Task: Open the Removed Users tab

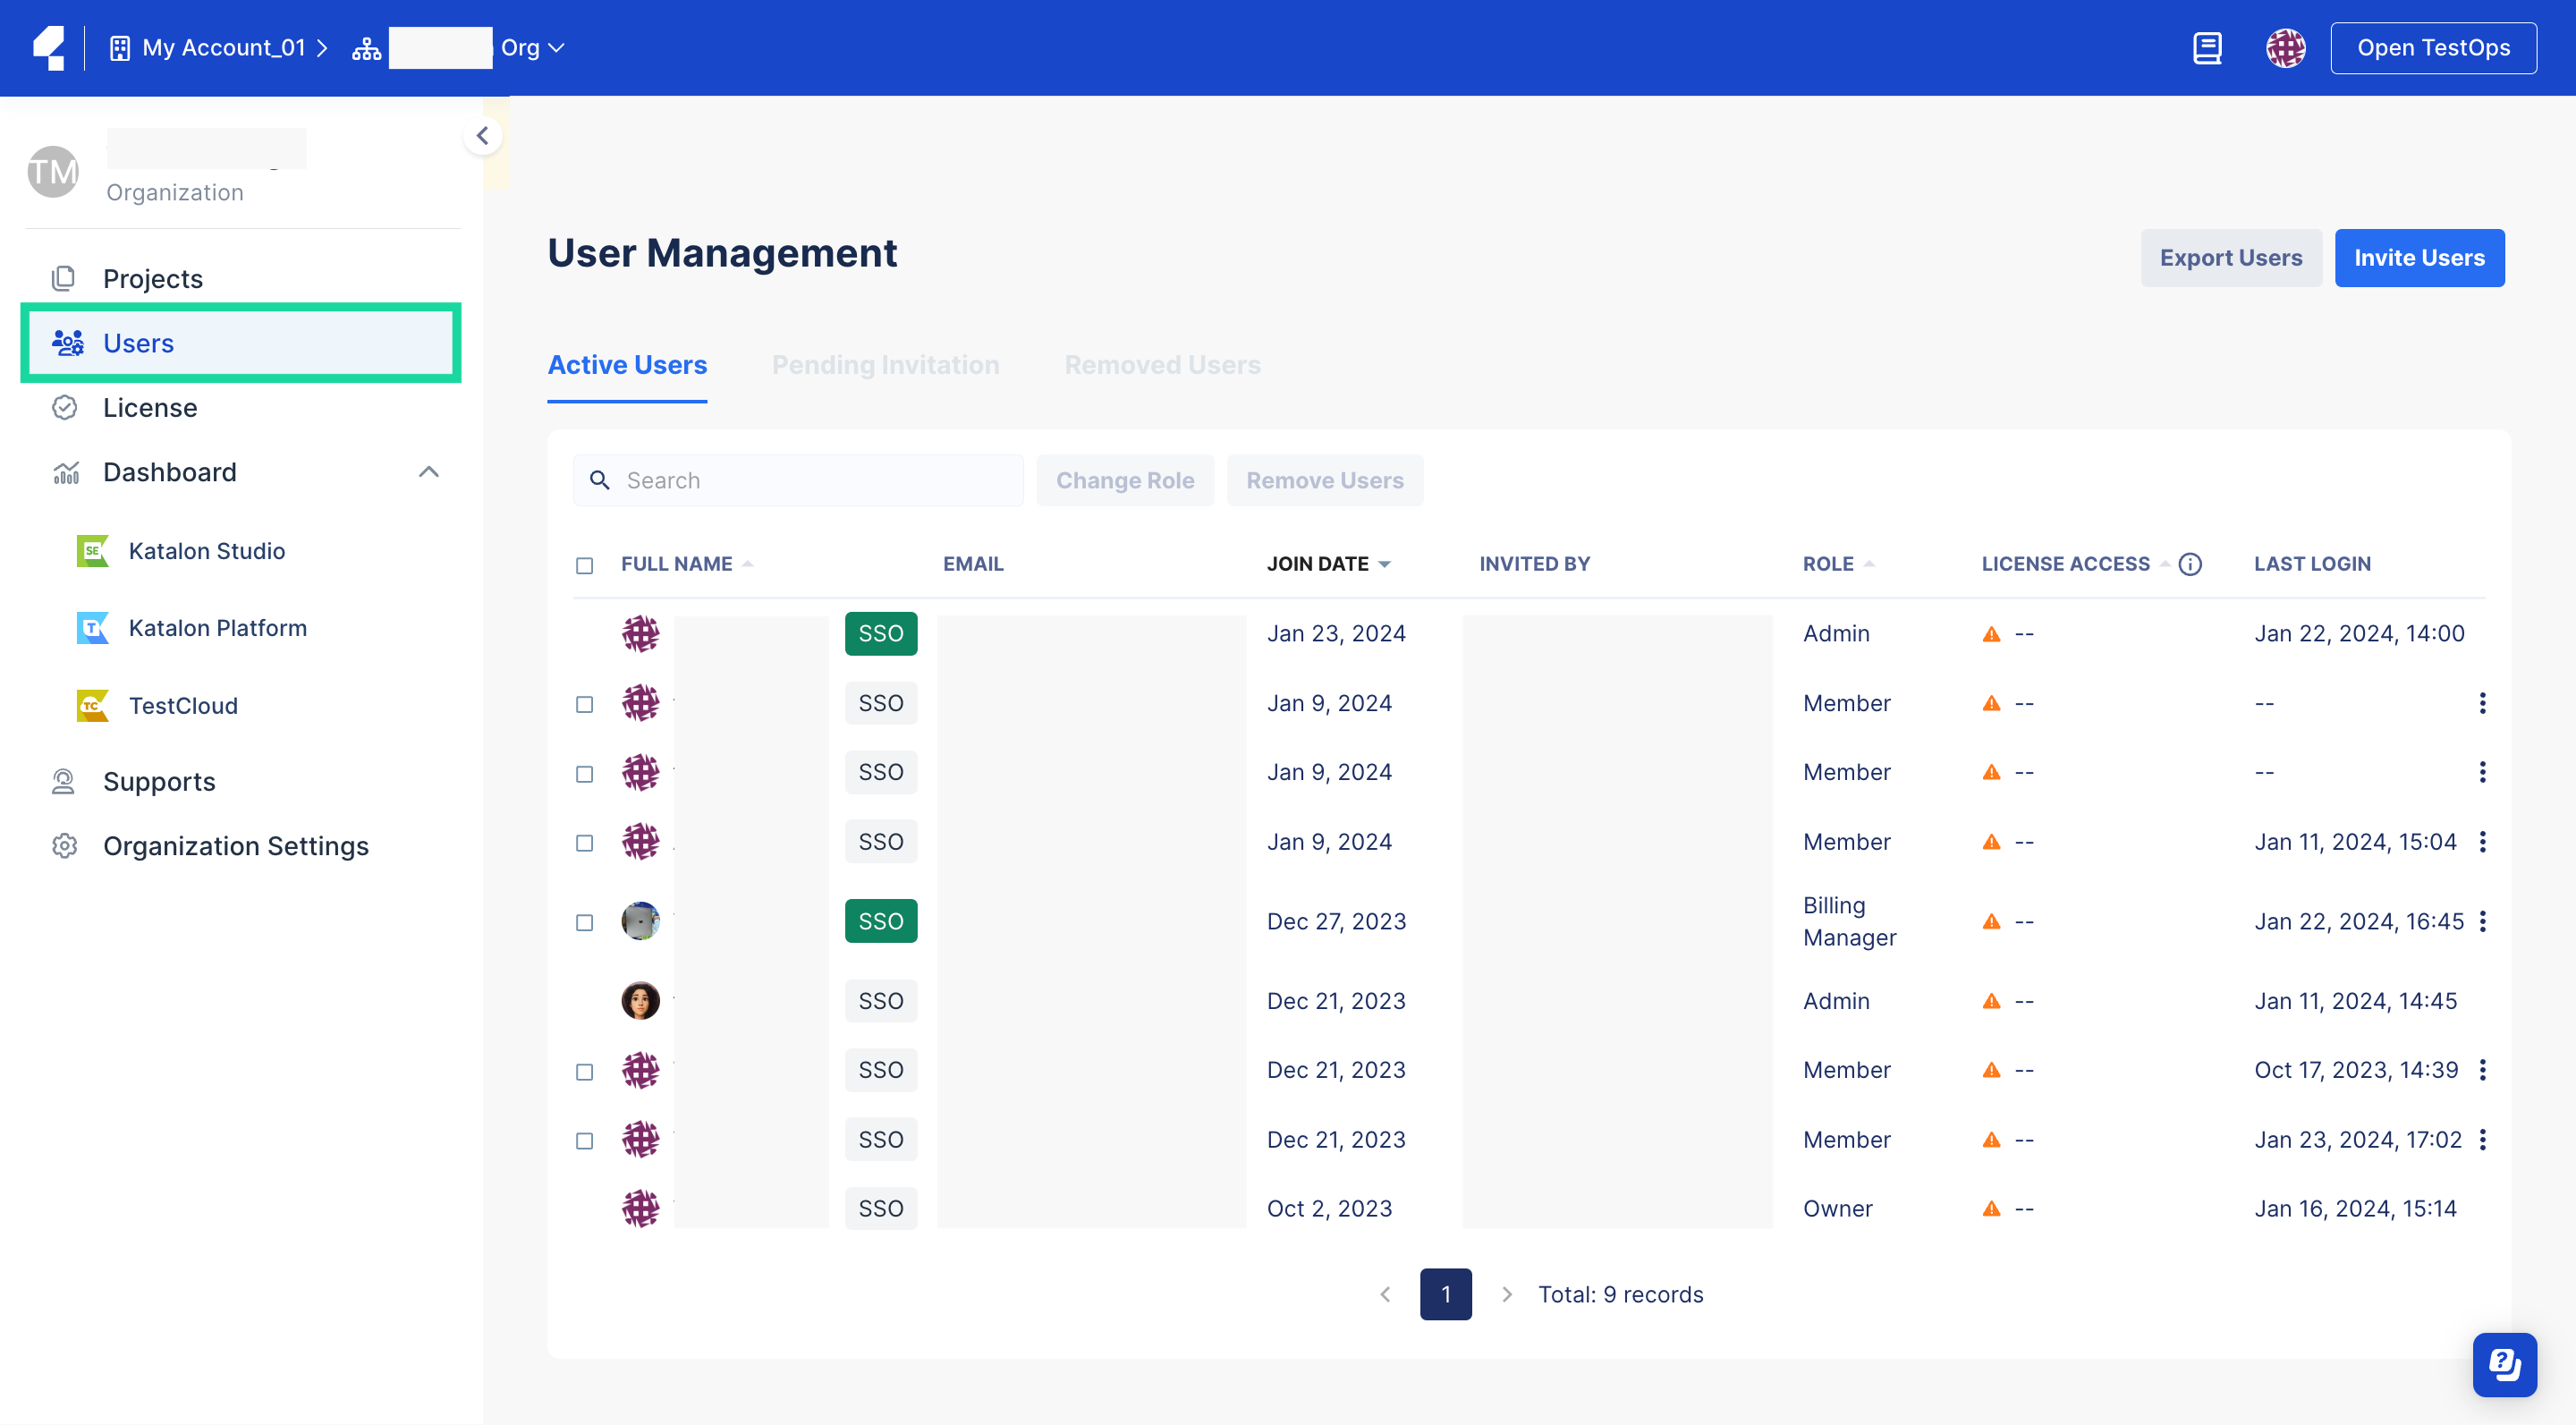Action: tap(1162, 365)
